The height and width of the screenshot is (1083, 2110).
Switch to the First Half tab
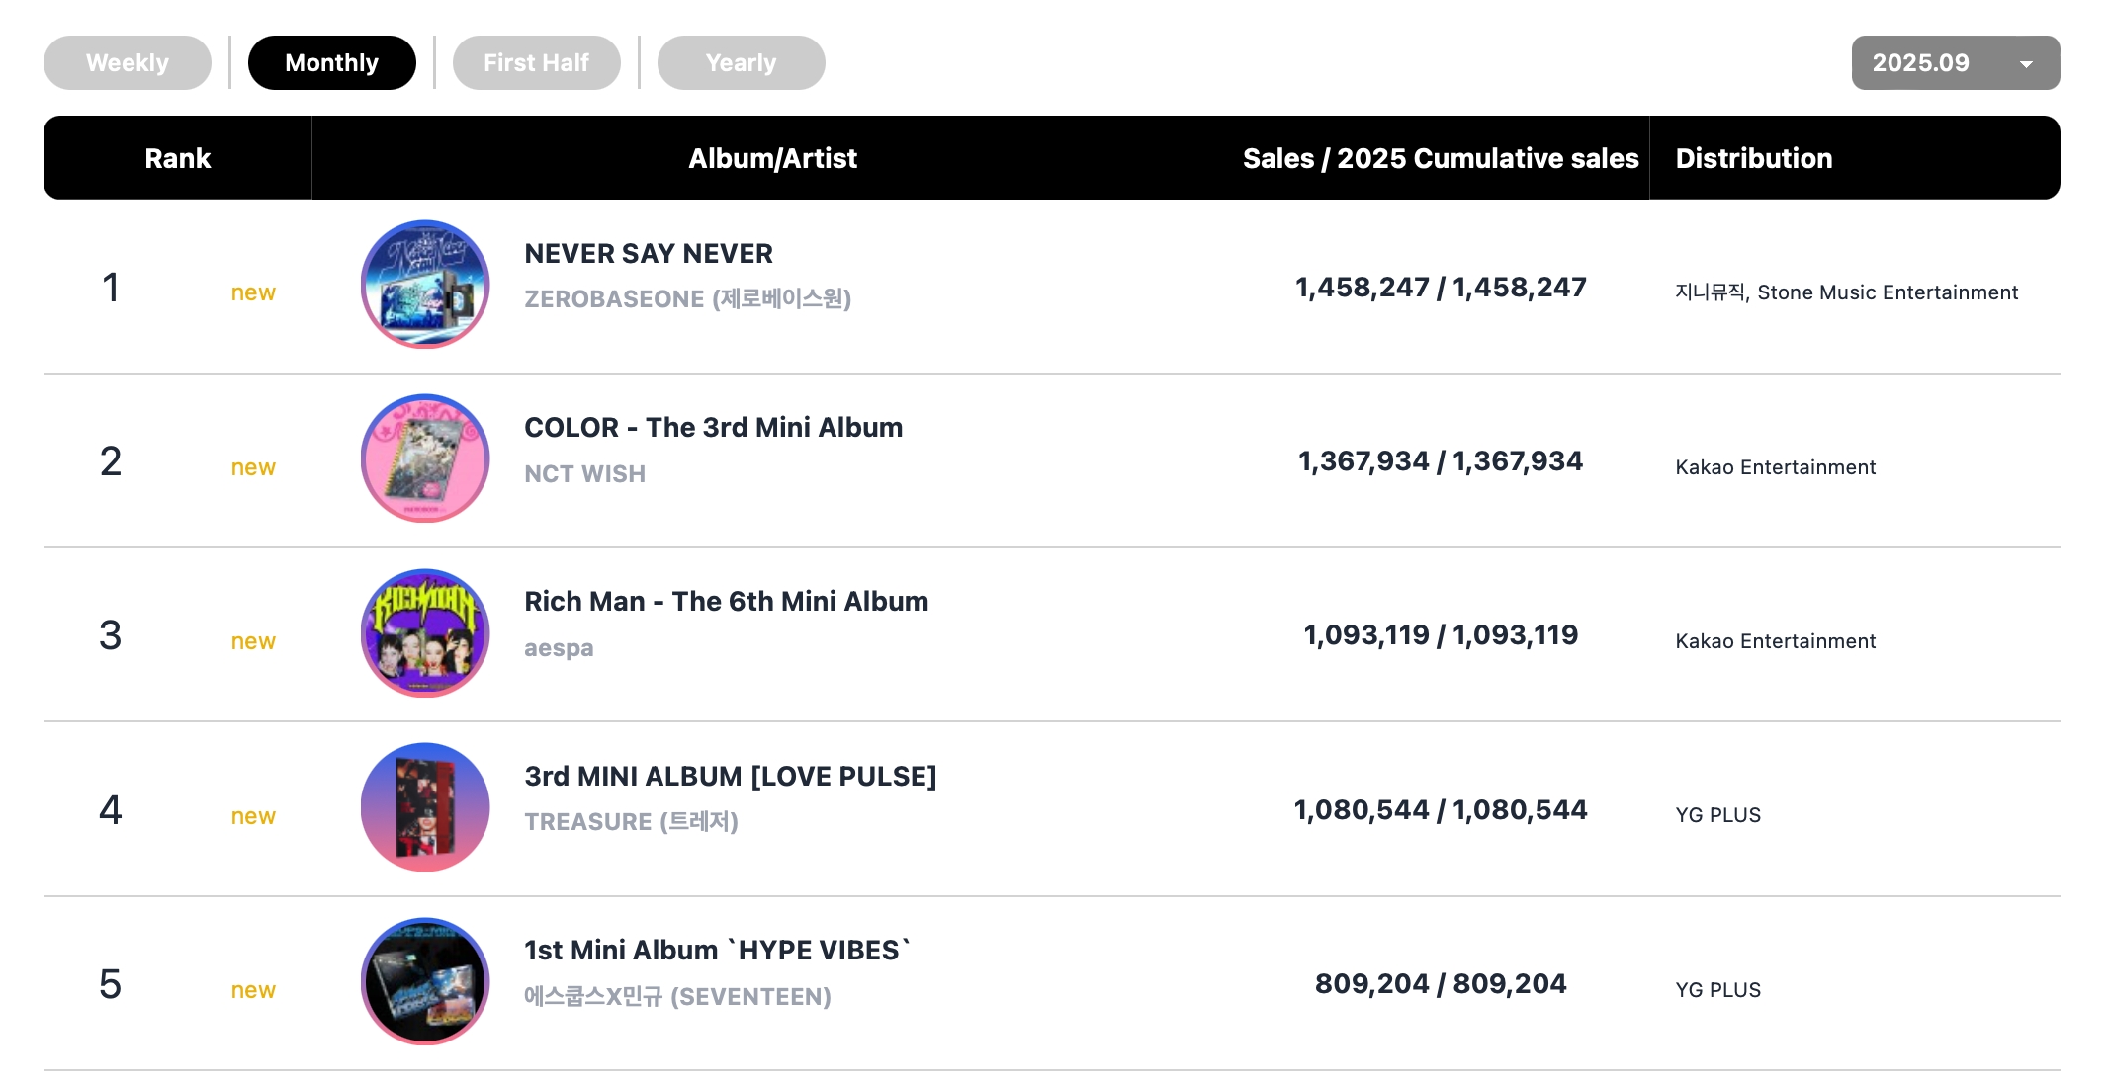click(536, 63)
